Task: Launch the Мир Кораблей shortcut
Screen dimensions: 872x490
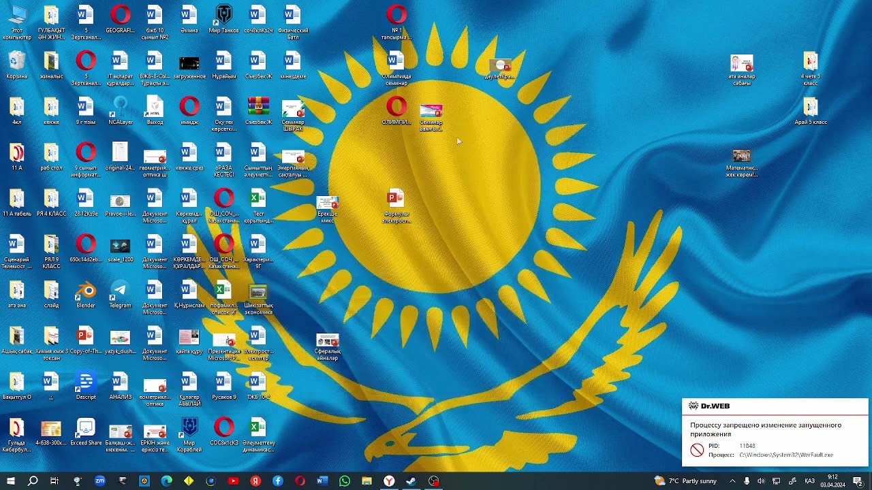Action: point(189,436)
